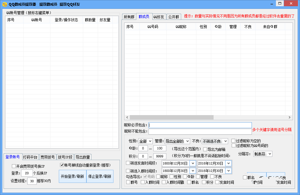300x195 pixels.
Task: Toggle the 筛选入群时间段 checkbox
Action: pos(128,171)
